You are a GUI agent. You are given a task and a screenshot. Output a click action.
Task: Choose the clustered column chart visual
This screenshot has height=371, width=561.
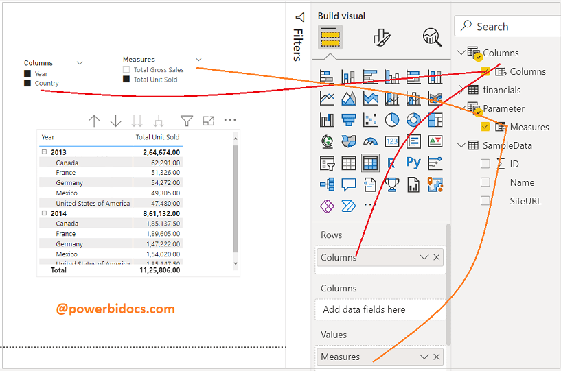tap(392, 77)
